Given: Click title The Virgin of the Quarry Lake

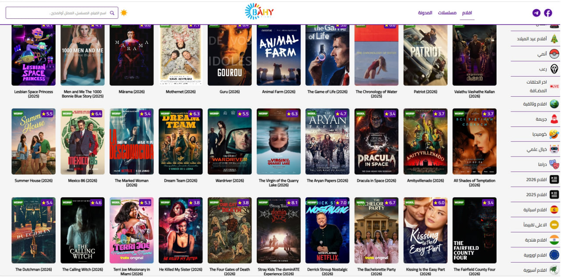Looking at the screenshot, I should point(279,182).
